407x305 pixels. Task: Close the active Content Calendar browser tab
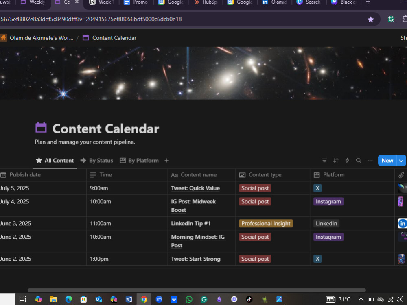tap(77, 2)
